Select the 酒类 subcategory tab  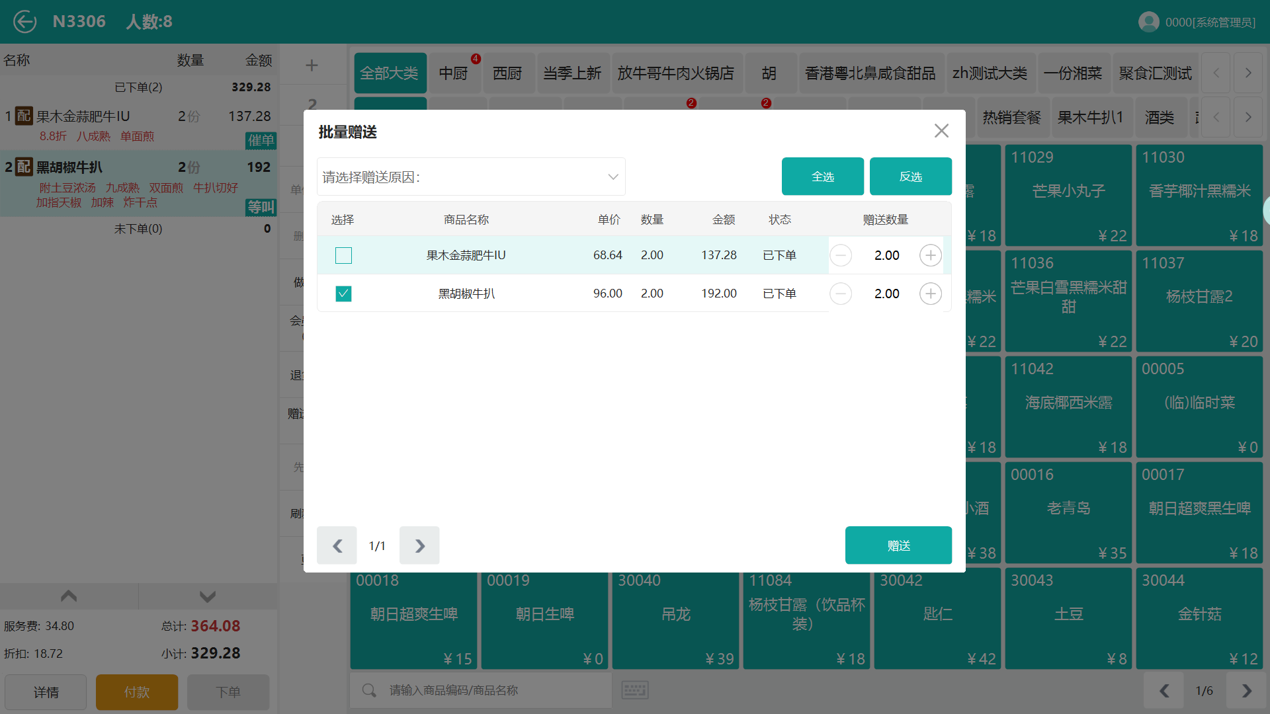click(x=1160, y=117)
